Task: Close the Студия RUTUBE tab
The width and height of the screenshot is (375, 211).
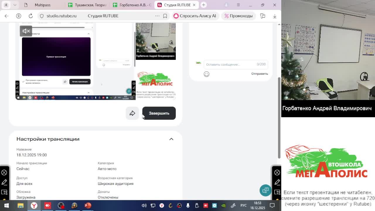Action: [x=194, y=5]
